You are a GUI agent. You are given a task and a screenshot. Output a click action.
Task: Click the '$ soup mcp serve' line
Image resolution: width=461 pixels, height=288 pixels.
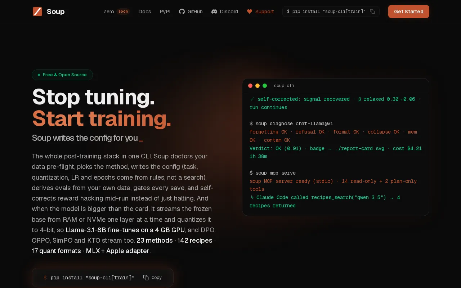pos(273,173)
